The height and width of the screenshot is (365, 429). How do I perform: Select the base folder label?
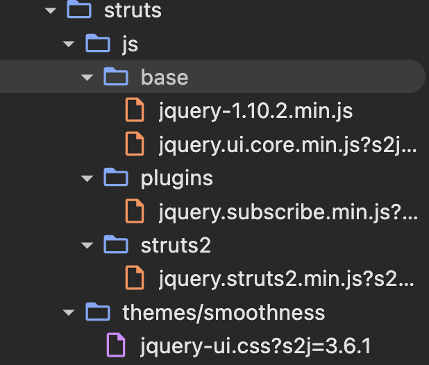coord(165,78)
